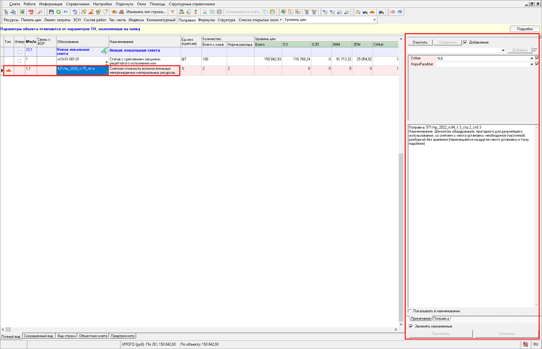The height and width of the screenshot is (349, 542).
Task: Open the Список открытых окон dropdown
Action: click(260, 20)
